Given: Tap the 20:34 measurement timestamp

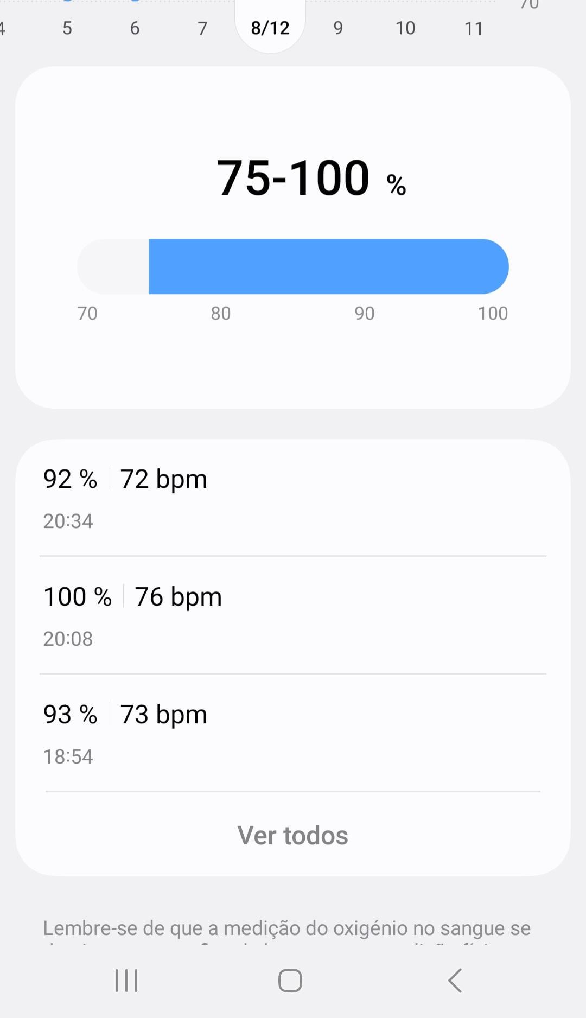Looking at the screenshot, I should pyautogui.click(x=68, y=521).
